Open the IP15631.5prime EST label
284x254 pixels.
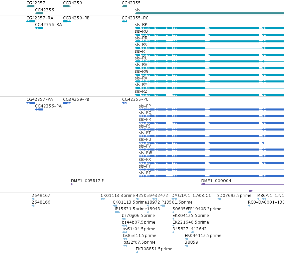[x=131, y=209]
